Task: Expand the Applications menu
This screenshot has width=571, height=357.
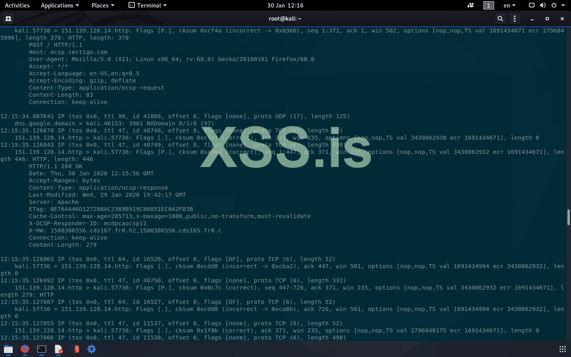Action: coord(60,6)
